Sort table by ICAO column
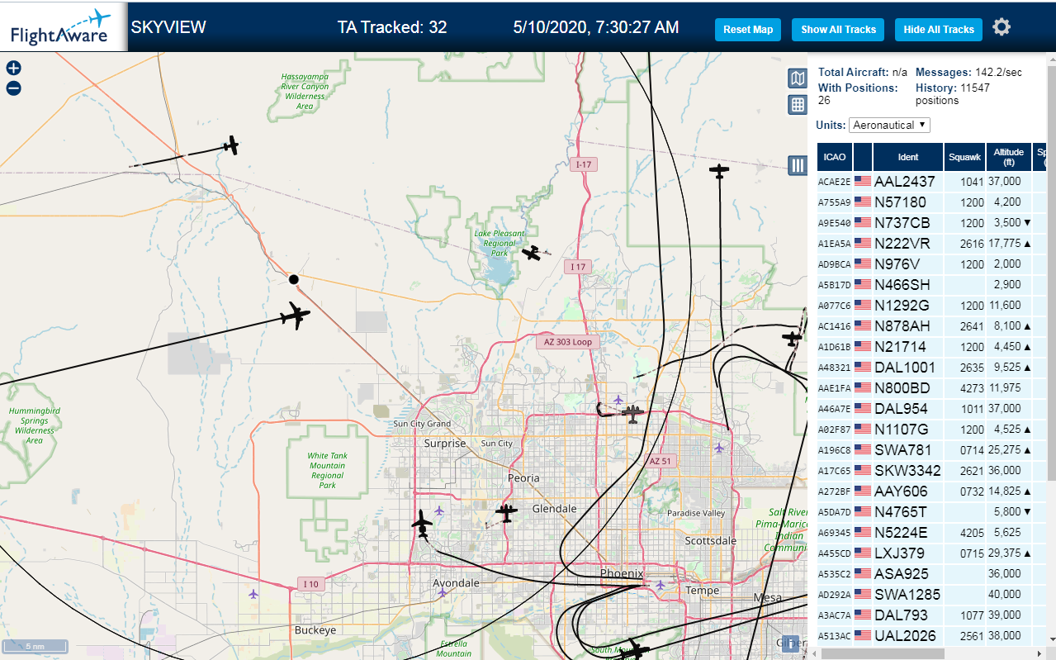The height and width of the screenshot is (660, 1056). [835, 157]
